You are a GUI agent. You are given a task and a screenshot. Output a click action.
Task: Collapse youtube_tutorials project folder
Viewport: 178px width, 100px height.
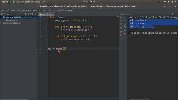1,17
